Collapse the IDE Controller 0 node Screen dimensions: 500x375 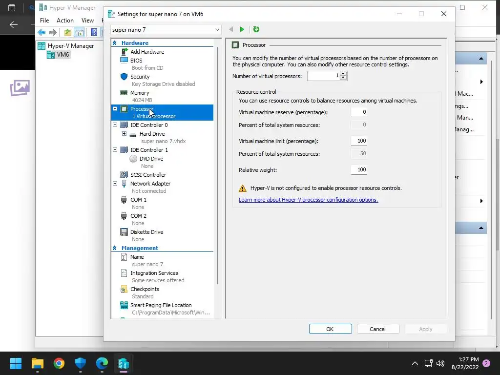115,125
